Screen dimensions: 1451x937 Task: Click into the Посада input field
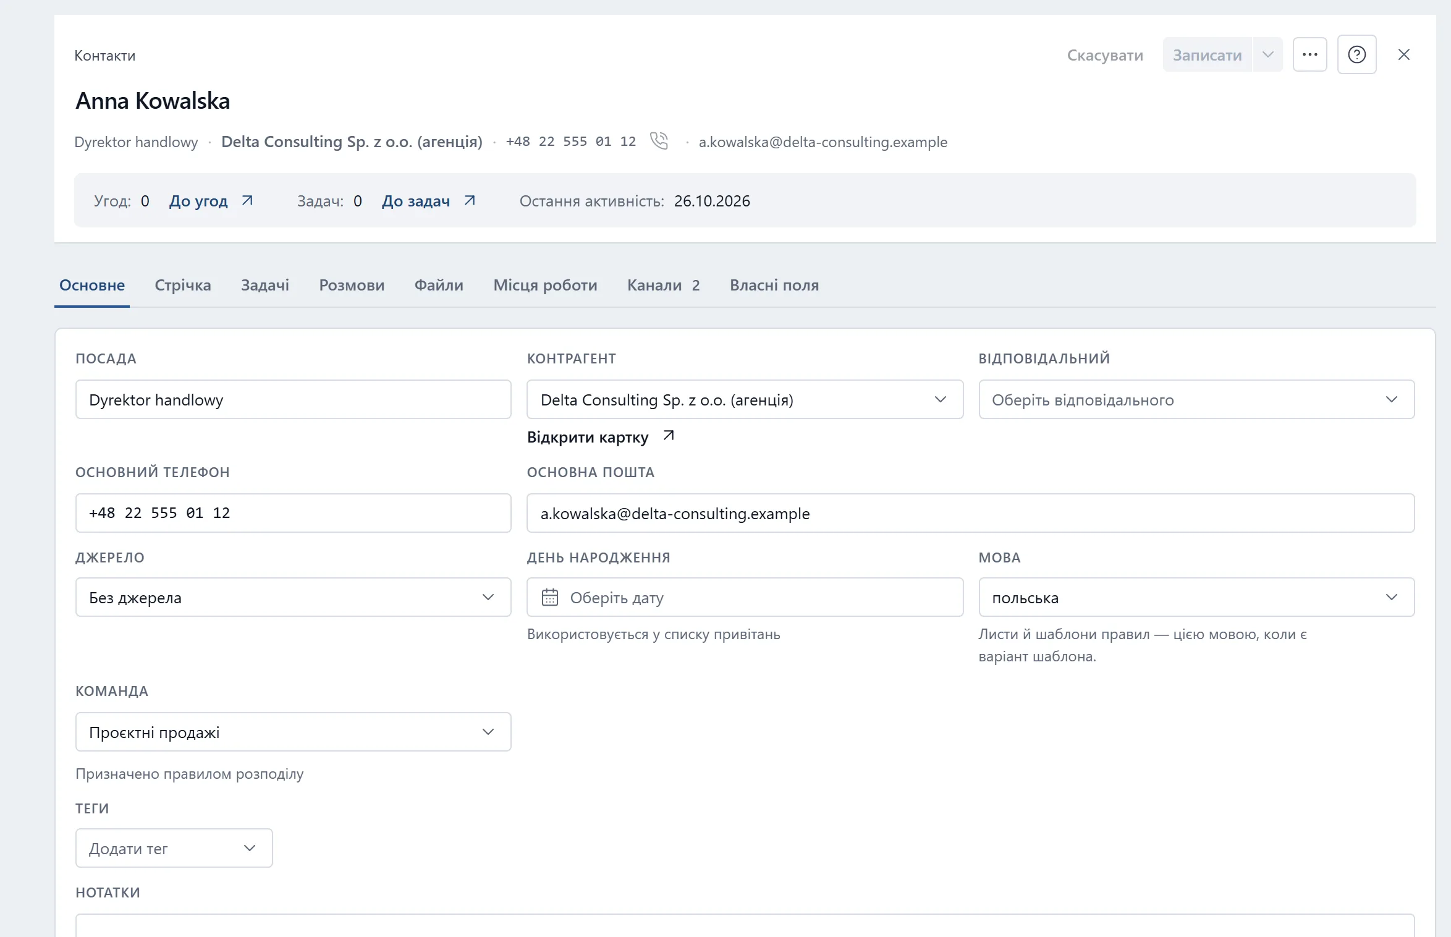(x=293, y=399)
